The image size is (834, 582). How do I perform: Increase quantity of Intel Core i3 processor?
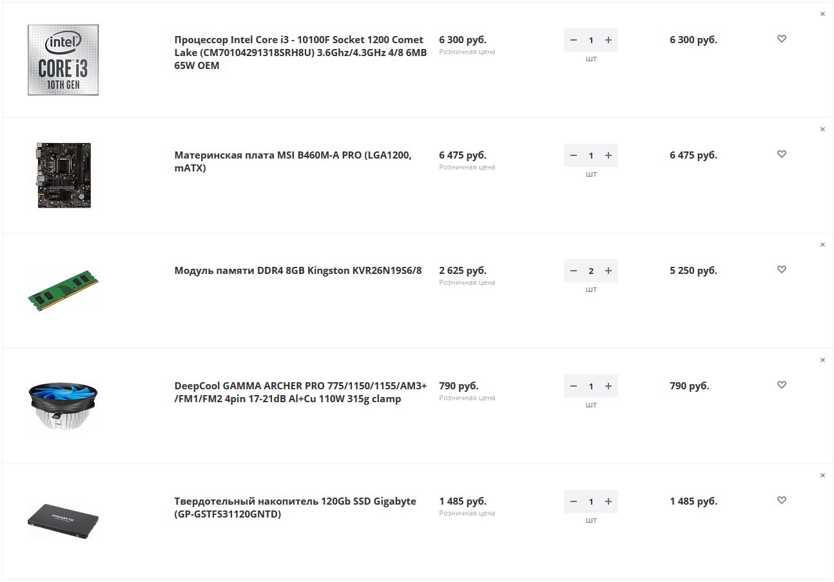pyautogui.click(x=608, y=40)
